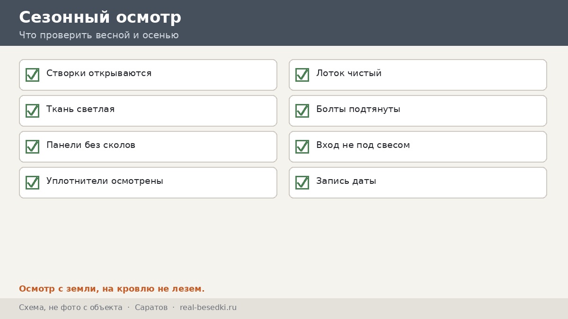
Task: Click the footer text "Схема, не фото с объекта"
Action: (x=71, y=308)
